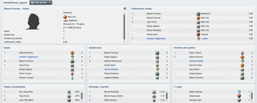This screenshot has height=103, width=257.
Task: Expand the Wayne Rooney panel options arrow
Action: click(125, 9)
